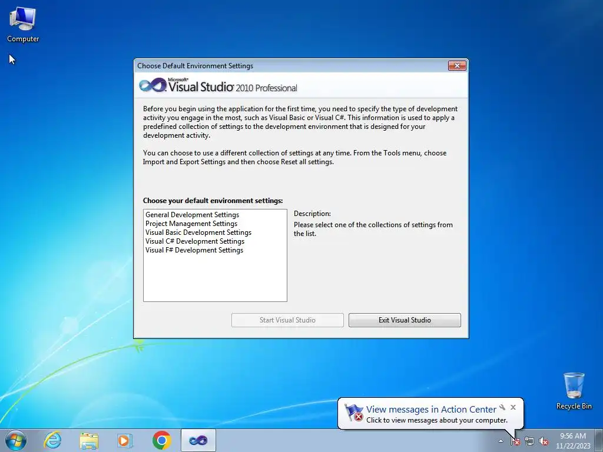
Task: Launch Internet Explorer from the taskbar
Action: 52,440
